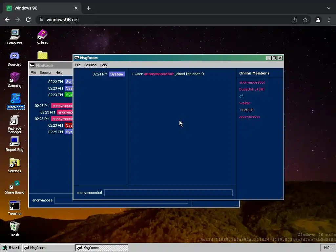The image size is (336, 252).
Task: Open the Settings desktop icon
Action: point(14,165)
